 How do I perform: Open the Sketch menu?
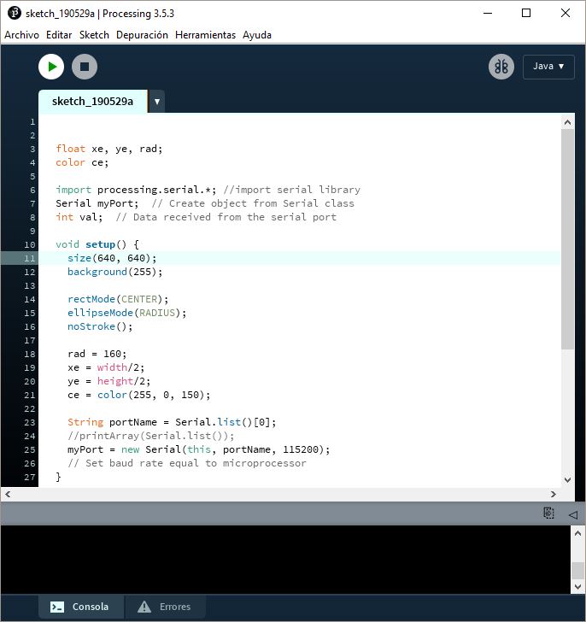[94, 35]
